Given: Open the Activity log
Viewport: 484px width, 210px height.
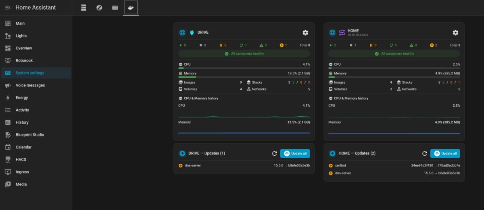Looking at the screenshot, I should click(36, 110).
